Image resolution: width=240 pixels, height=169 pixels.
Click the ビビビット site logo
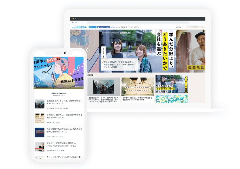79,26
